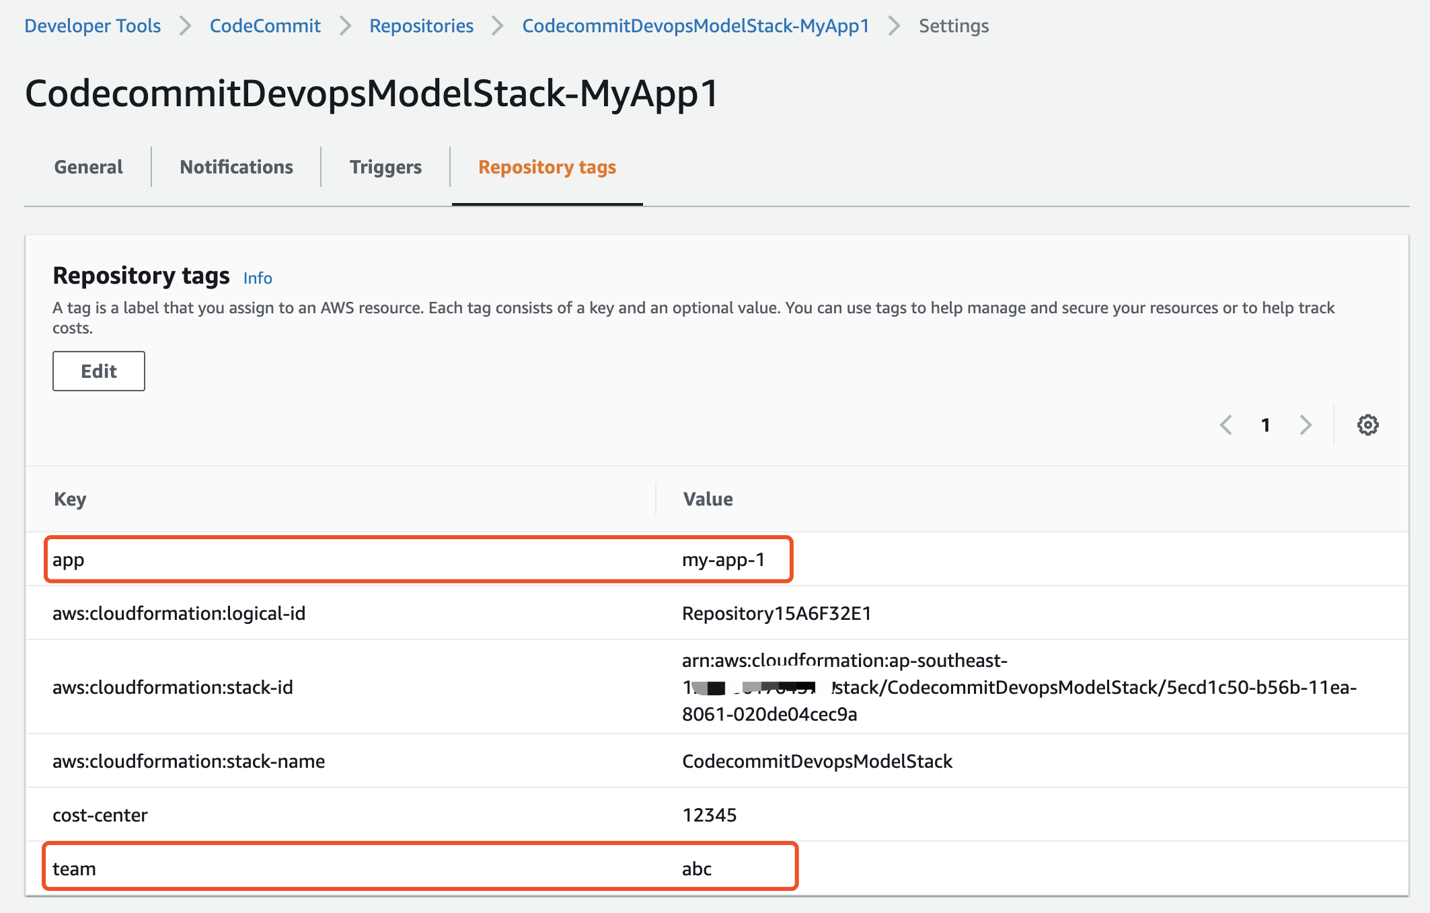Viewport: 1430px width, 913px height.
Task: Click the Settings breadcrumb item
Action: 954,26
